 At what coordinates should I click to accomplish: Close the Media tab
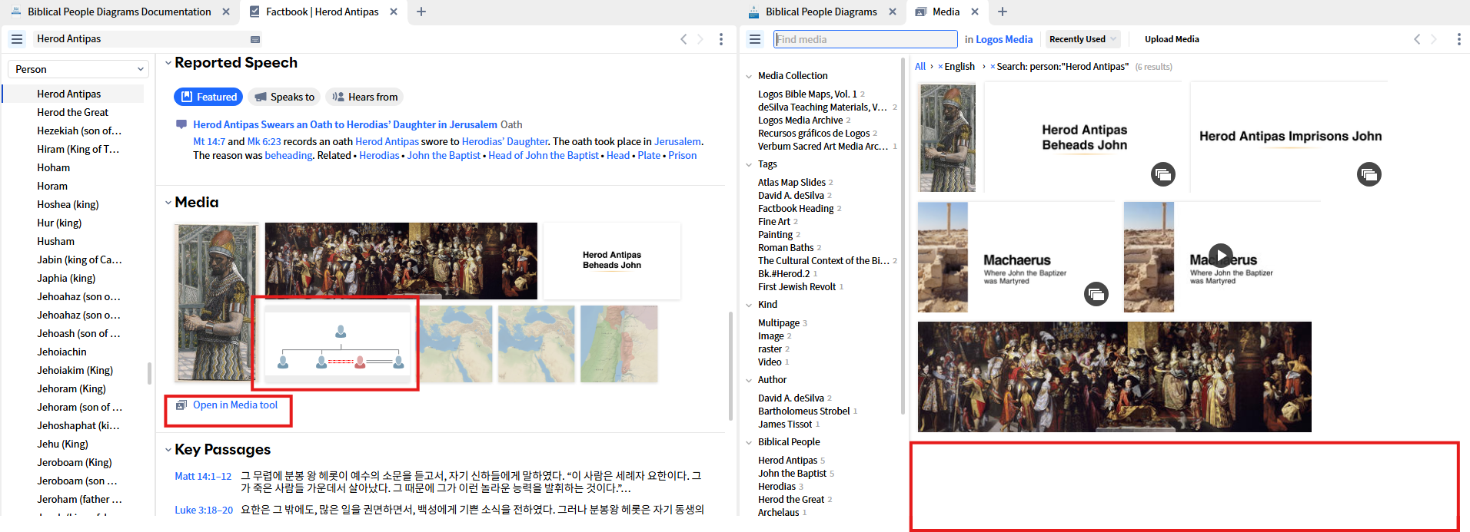click(975, 12)
